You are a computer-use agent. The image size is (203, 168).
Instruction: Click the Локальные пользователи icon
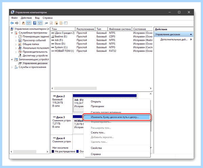click(x=20, y=48)
